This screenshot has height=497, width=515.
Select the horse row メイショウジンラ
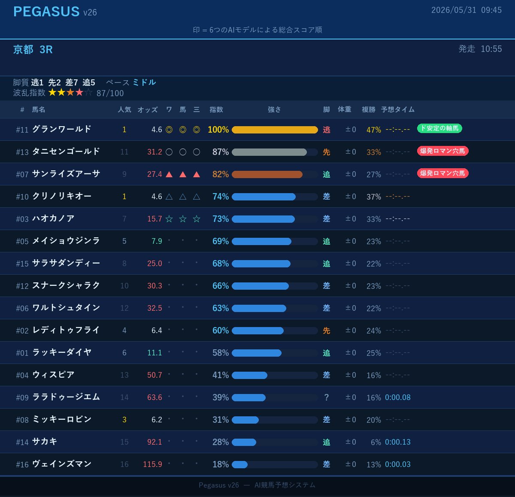[x=257, y=241]
